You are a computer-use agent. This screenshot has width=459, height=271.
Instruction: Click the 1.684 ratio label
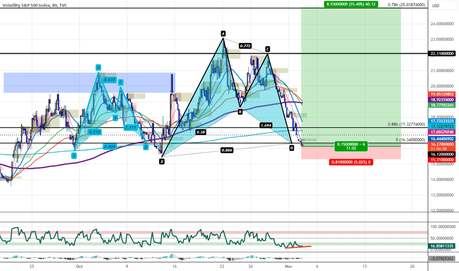(x=266, y=125)
